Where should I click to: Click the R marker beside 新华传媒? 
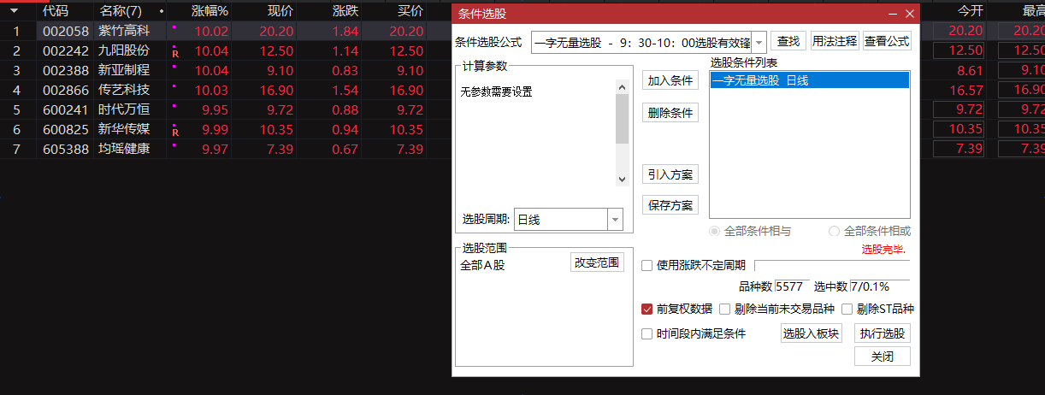[175, 132]
